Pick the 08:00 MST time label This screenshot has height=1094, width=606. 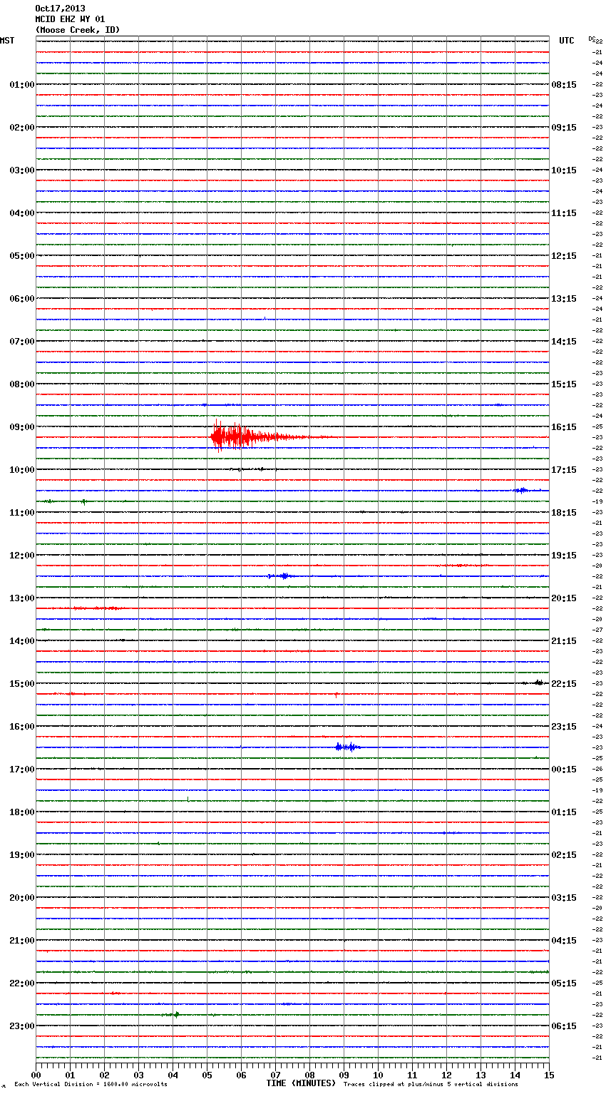click(x=22, y=384)
